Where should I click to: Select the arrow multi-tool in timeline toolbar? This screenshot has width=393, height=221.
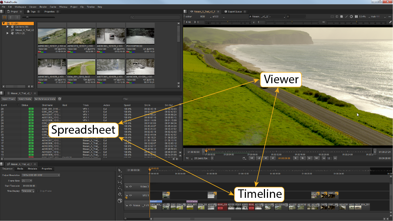(120, 170)
